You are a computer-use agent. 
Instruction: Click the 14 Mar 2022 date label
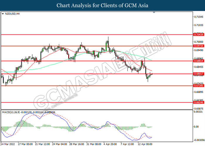(x=8, y=144)
